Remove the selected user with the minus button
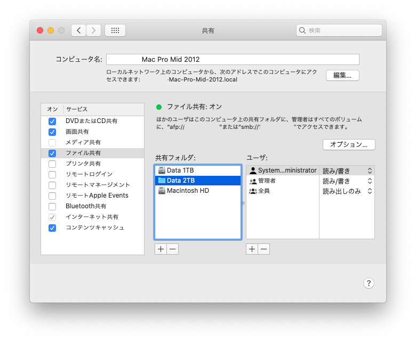This screenshot has height=342, width=416. [x=263, y=249]
